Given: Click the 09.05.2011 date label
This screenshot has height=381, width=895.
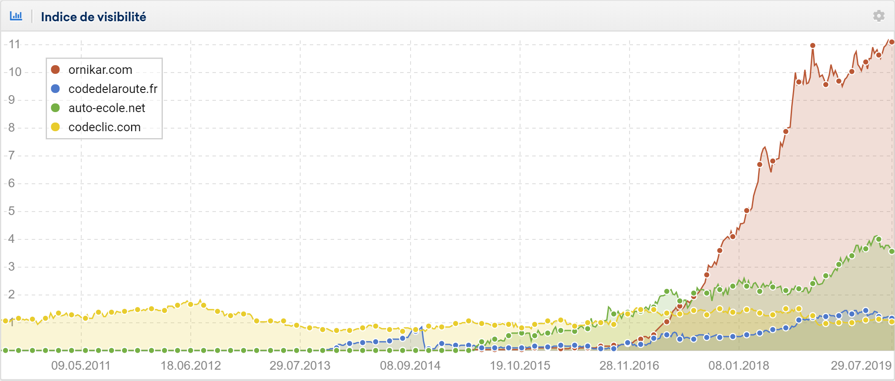Looking at the screenshot, I should pyautogui.click(x=81, y=365).
